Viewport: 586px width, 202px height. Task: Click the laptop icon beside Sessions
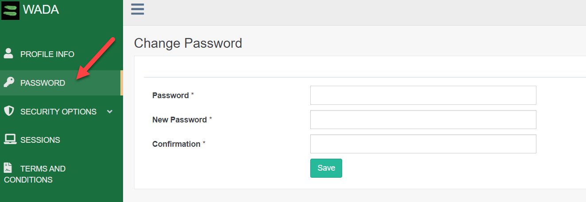click(x=10, y=139)
